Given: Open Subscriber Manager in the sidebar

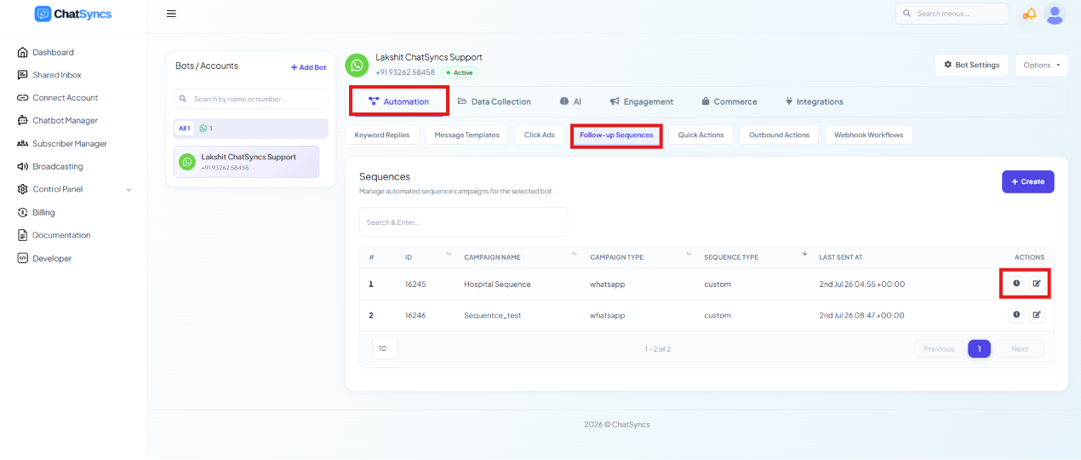Looking at the screenshot, I should [x=70, y=144].
